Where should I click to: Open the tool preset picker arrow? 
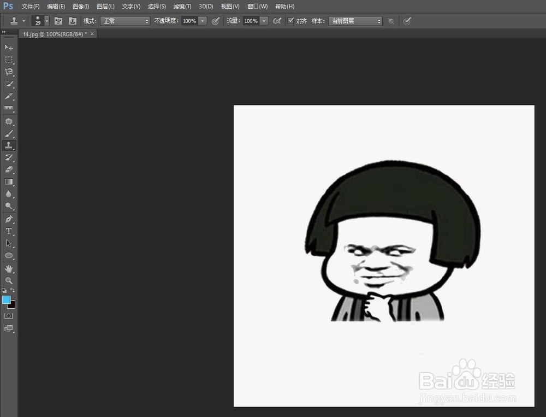23,21
